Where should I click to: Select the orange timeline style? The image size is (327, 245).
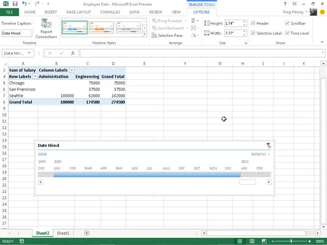coord(102,28)
